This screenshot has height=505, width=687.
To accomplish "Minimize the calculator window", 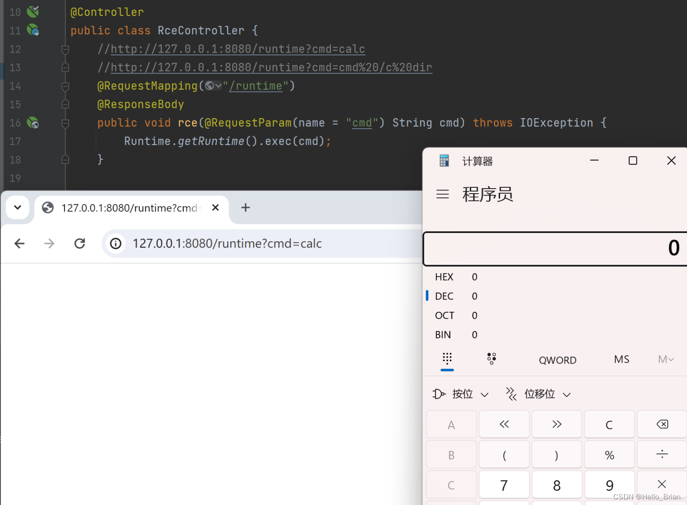I will pos(594,160).
